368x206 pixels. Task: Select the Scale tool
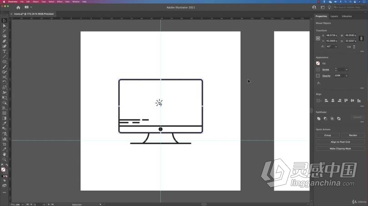point(5,87)
